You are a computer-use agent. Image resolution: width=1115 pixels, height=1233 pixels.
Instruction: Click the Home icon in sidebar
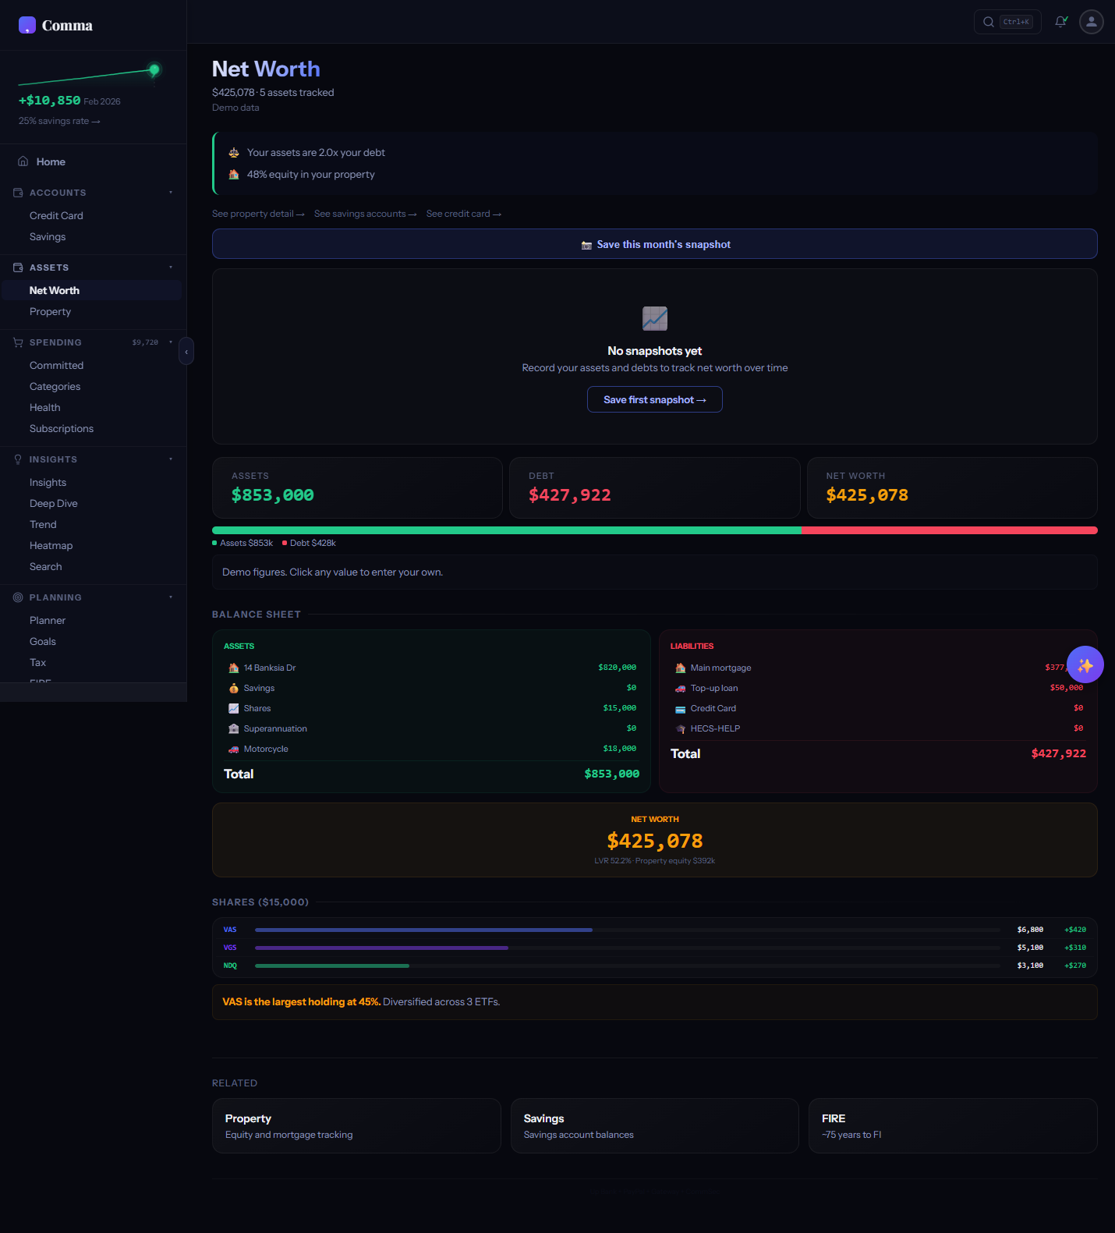pyautogui.click(x=23, y=161)
